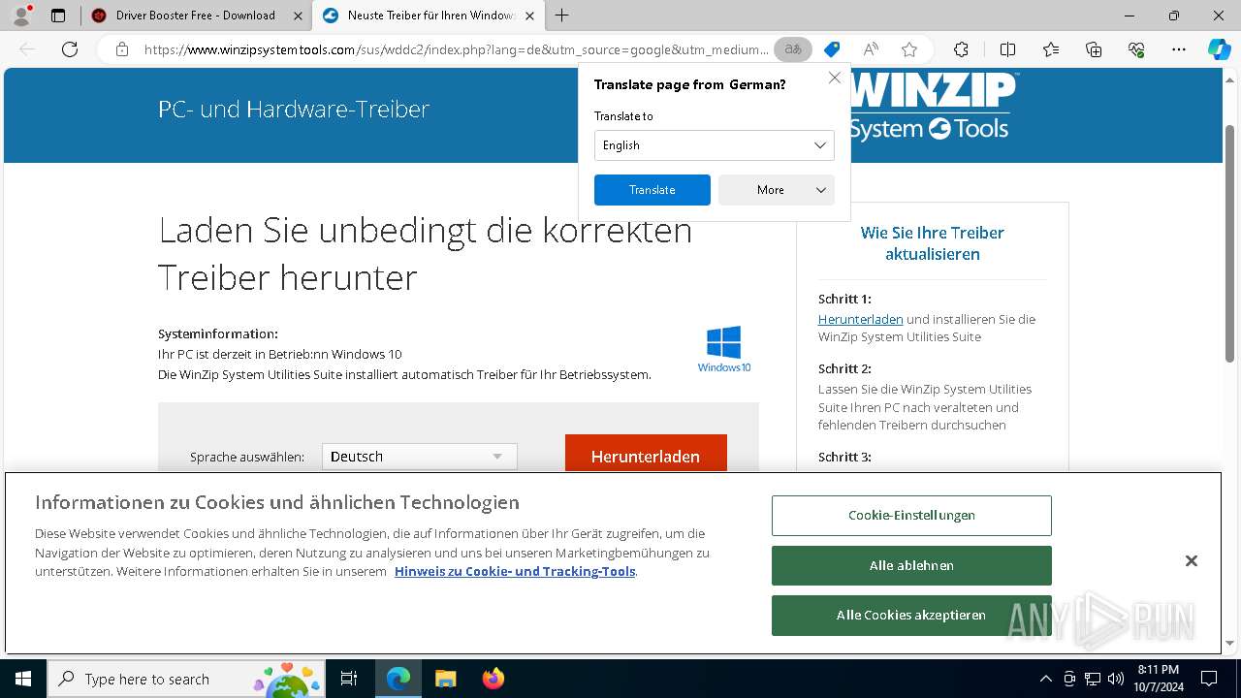
Task: View site information padlock icon
Action: (x=122, y=49)
